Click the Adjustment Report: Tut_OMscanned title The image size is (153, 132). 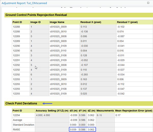24,3
